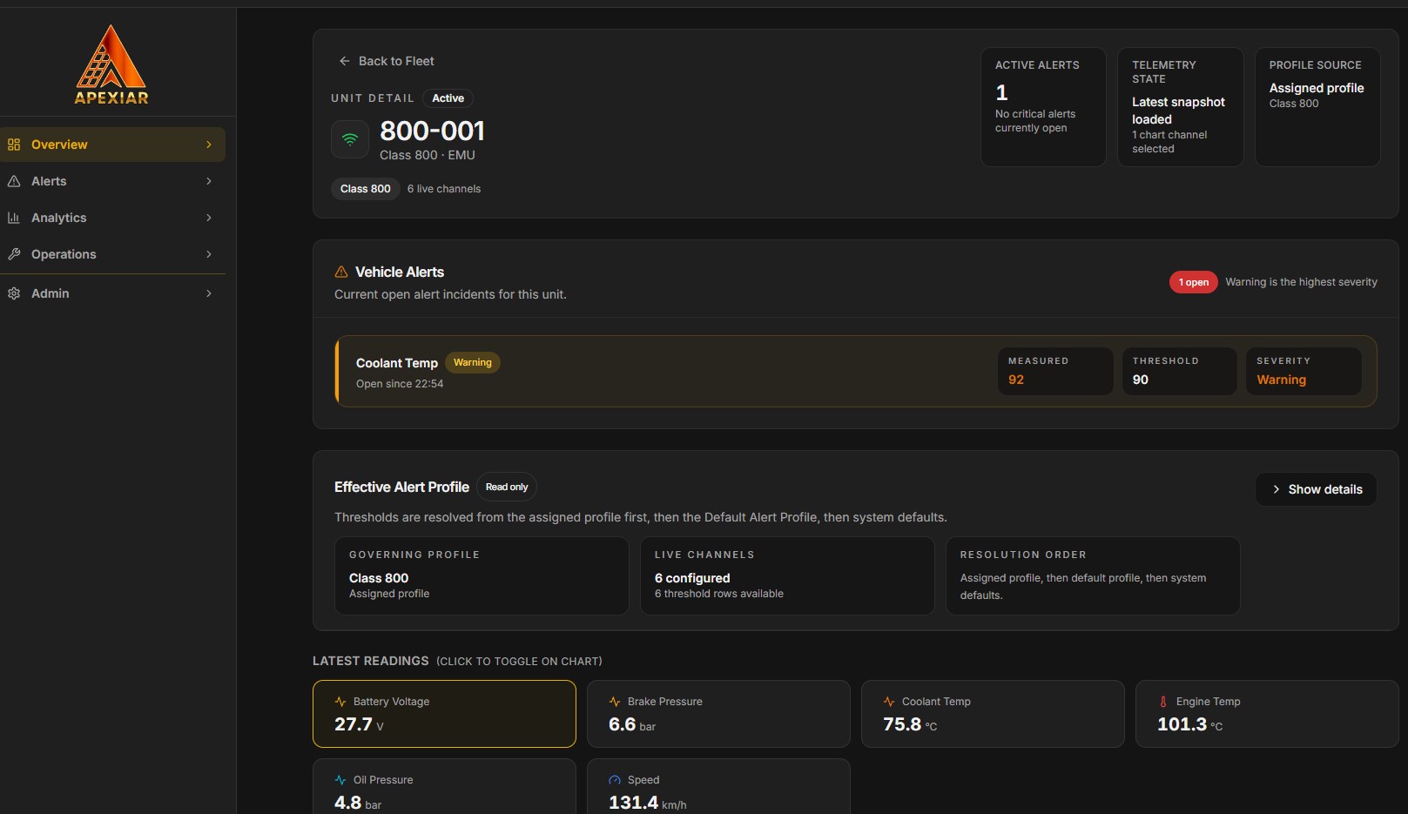Expand the Alerts menu chevron
This screenshot has height=814, width=1408.
[209, 181]
